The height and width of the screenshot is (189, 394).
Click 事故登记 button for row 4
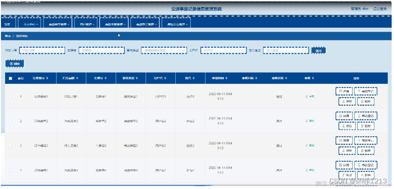[x=366, y=165]
